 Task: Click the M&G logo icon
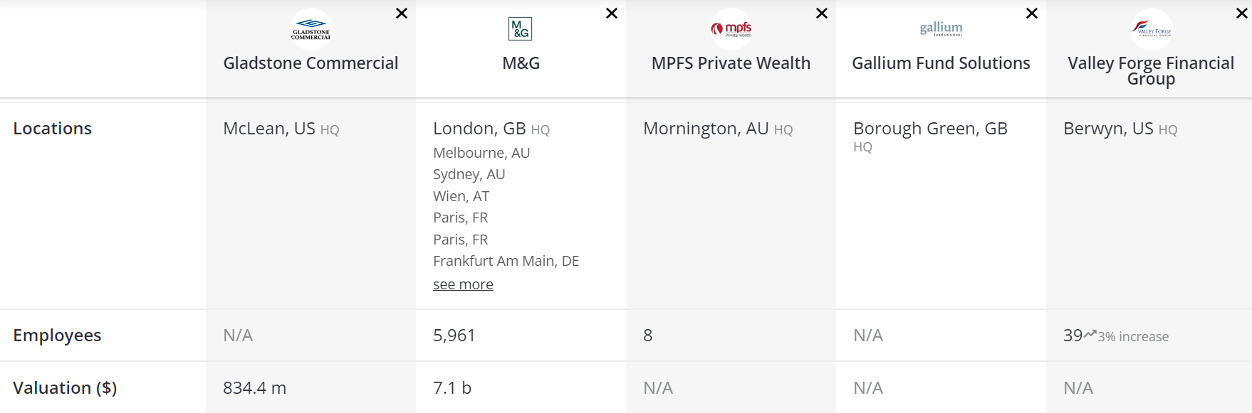pos(521,29)
